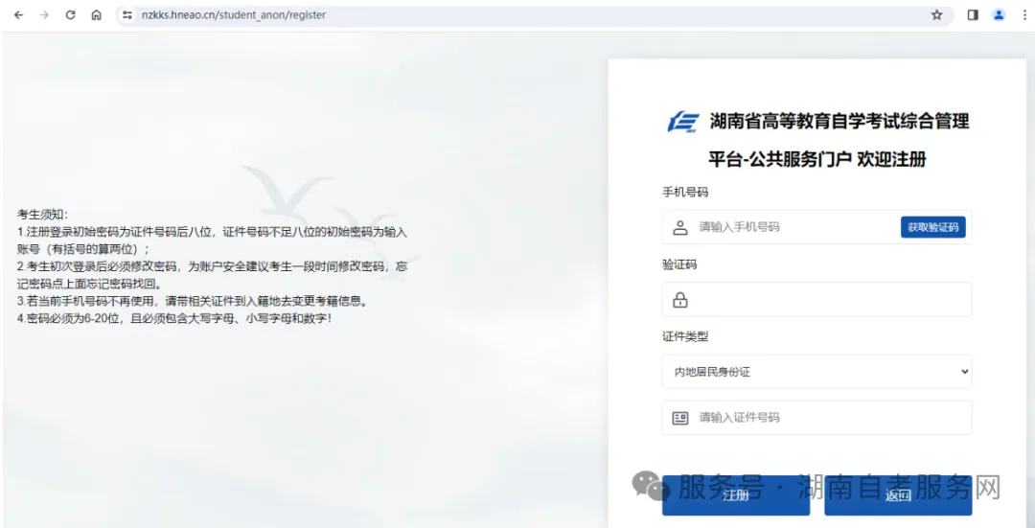Click the browser forward arrow
1035x528 pixels.
44,15
